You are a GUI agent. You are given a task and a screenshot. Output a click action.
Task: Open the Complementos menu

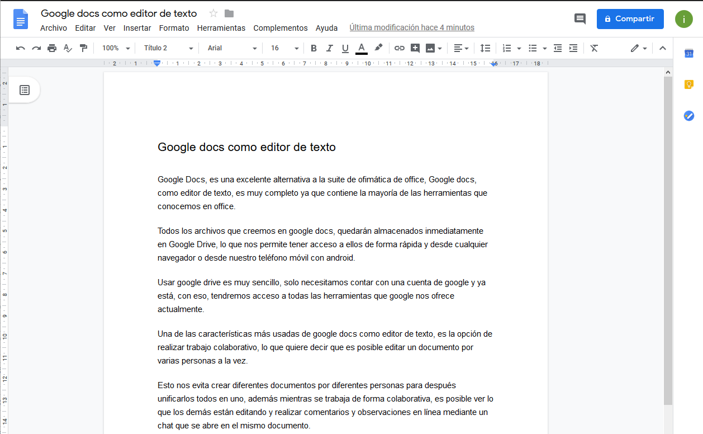point(281,28)
